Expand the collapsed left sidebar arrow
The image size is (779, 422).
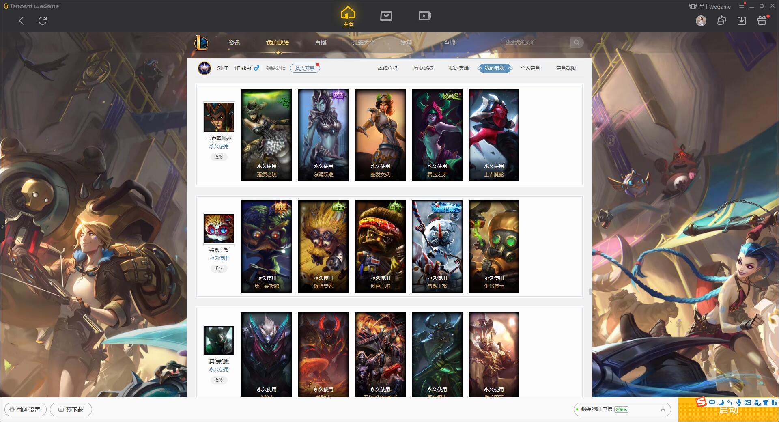pos(2,226)
